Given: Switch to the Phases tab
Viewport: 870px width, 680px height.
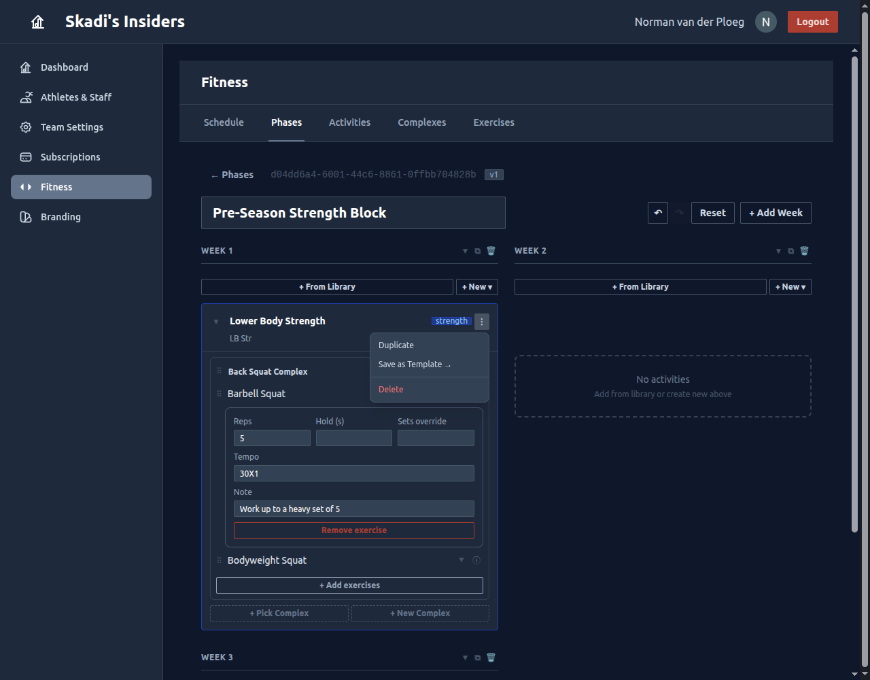Looking at the screenshot, I should (x=286, y=122).
